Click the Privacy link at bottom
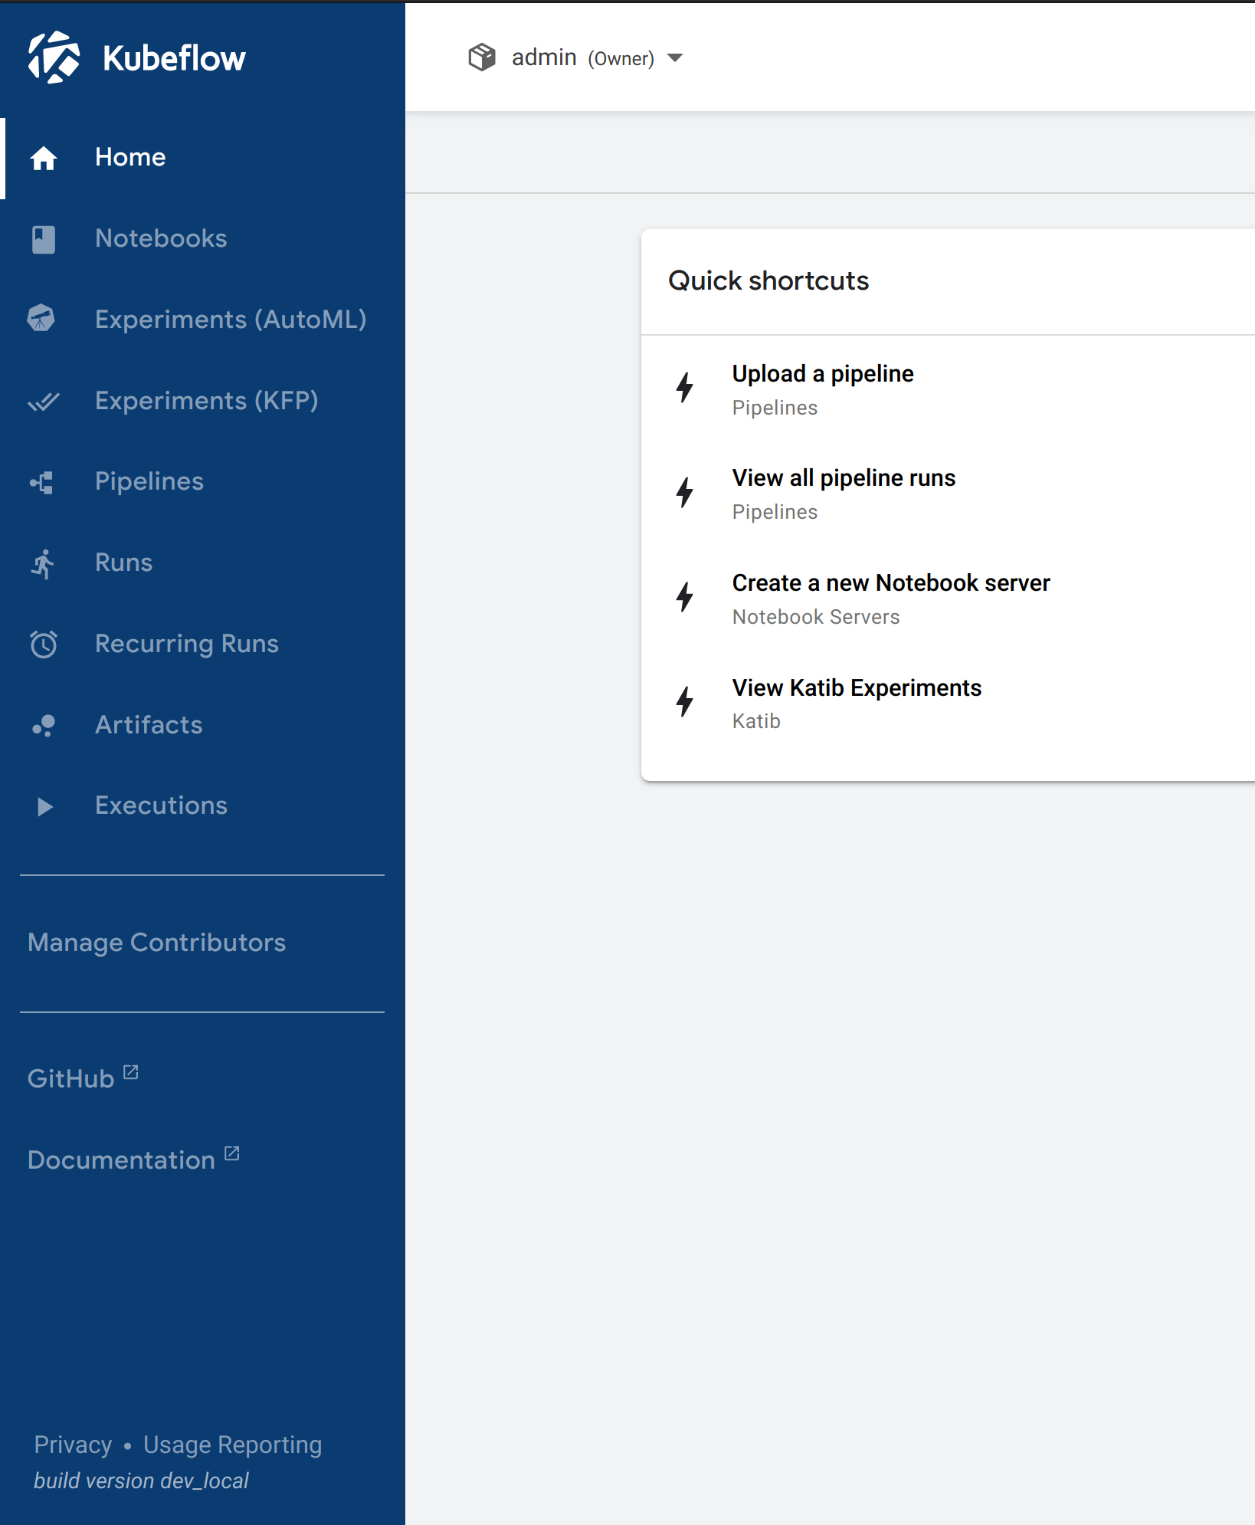This screenshot has width=1255, height=1525. (72, 1445)
